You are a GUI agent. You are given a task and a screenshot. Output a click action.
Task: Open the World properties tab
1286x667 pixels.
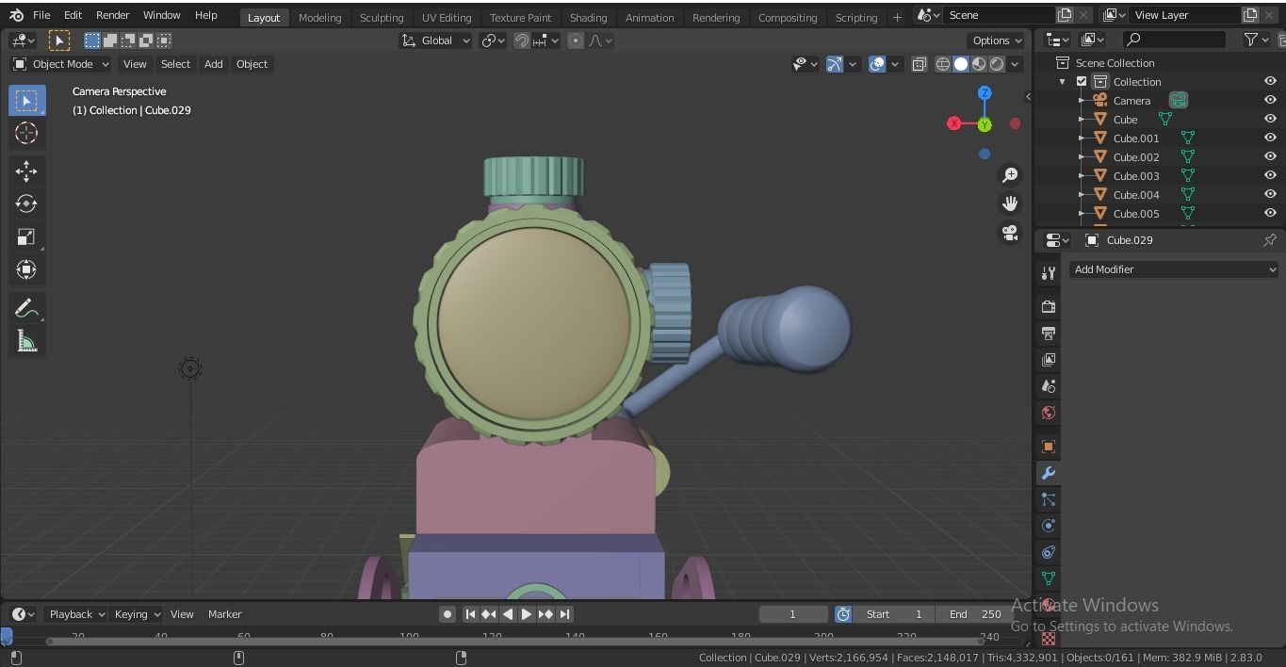click(1049, 413)
